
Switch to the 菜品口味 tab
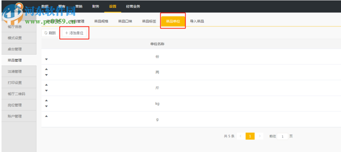125,21
